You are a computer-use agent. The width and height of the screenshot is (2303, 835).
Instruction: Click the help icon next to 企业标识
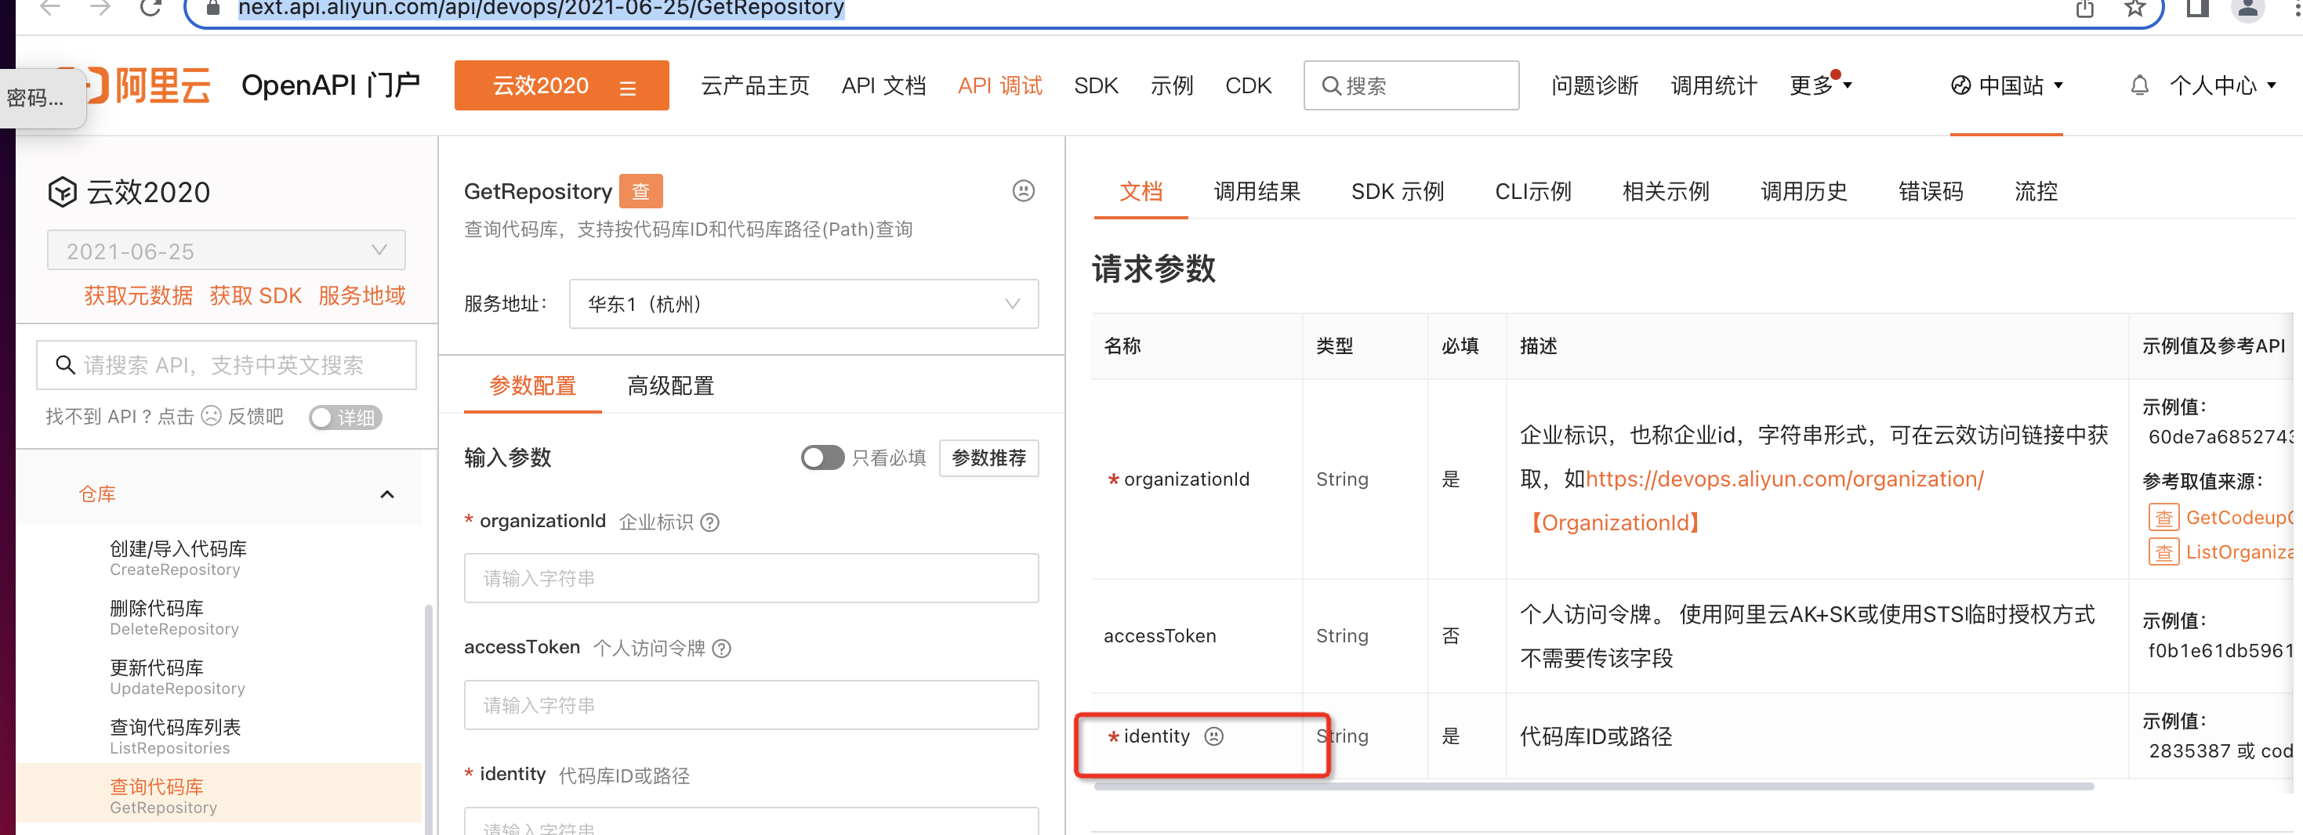(x=709, y=522)
